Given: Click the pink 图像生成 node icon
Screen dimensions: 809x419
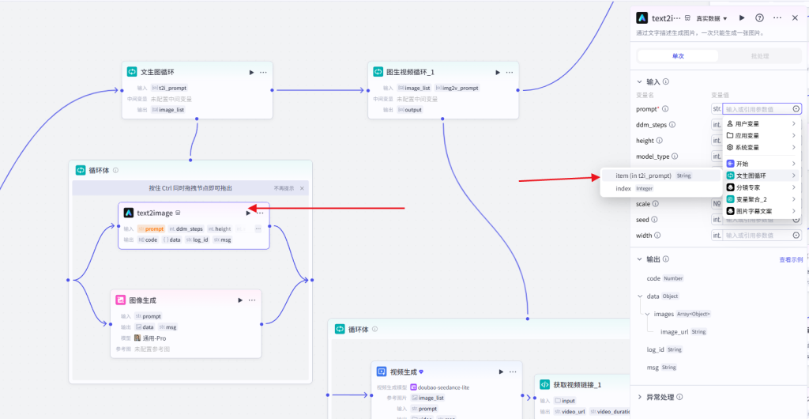Looking at the screenshot, I should 120,300.
